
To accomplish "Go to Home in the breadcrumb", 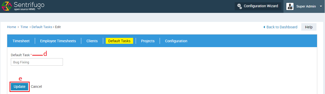I will point(12,27).
